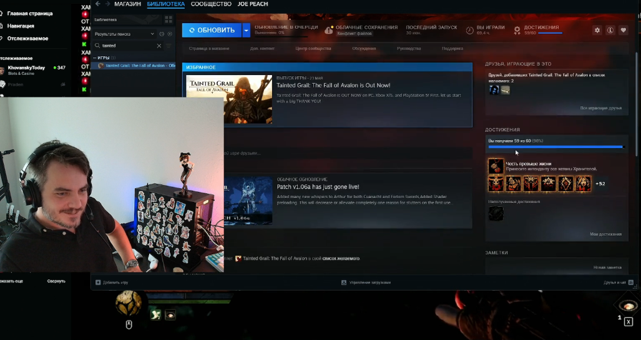Focus the library search input field
641x340 pixels.
[127, 46]
